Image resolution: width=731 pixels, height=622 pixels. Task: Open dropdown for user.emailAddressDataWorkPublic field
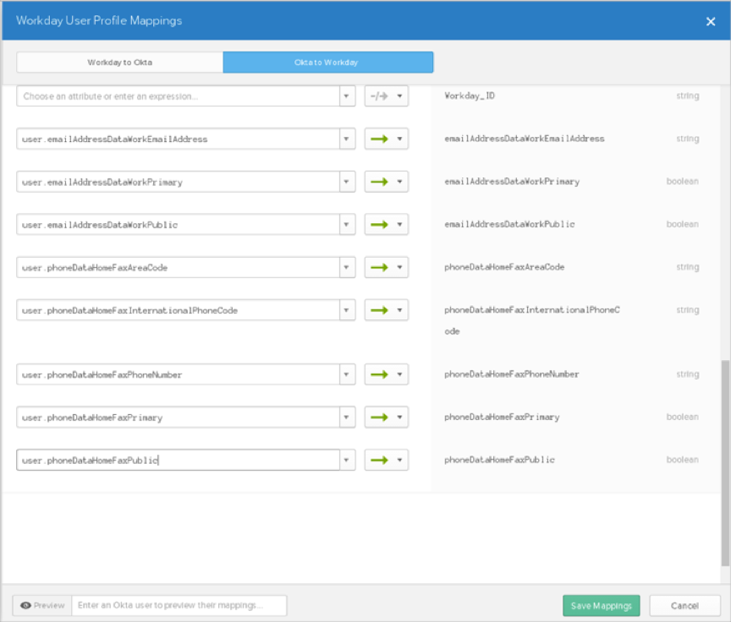(347, 225)
